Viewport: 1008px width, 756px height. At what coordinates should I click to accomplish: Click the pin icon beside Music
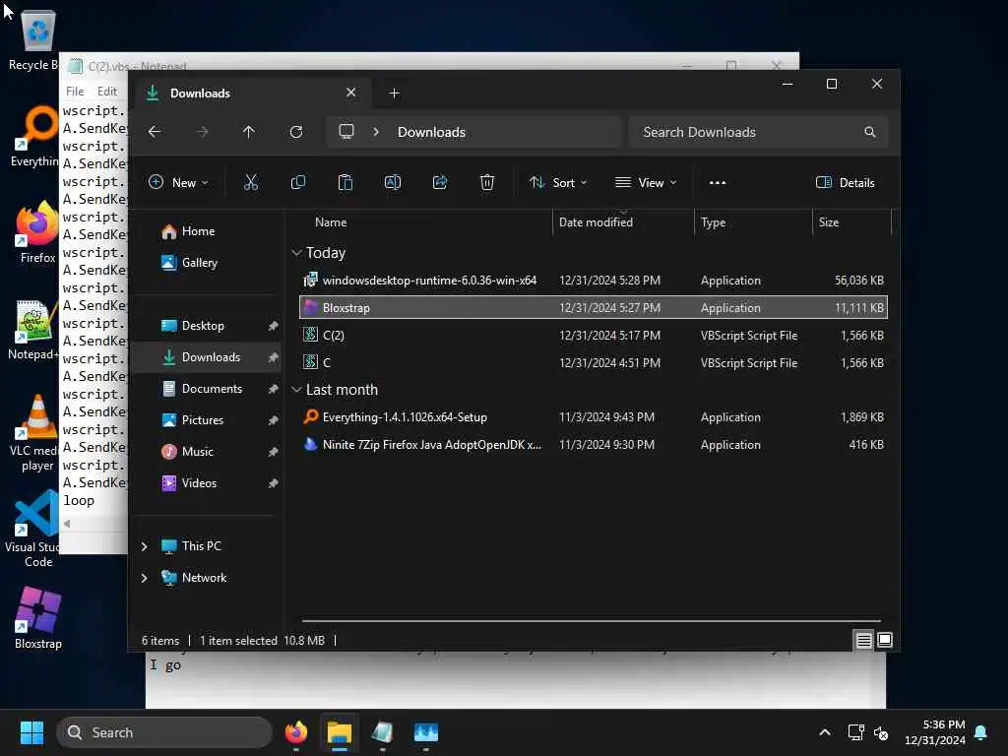[274, 452]
